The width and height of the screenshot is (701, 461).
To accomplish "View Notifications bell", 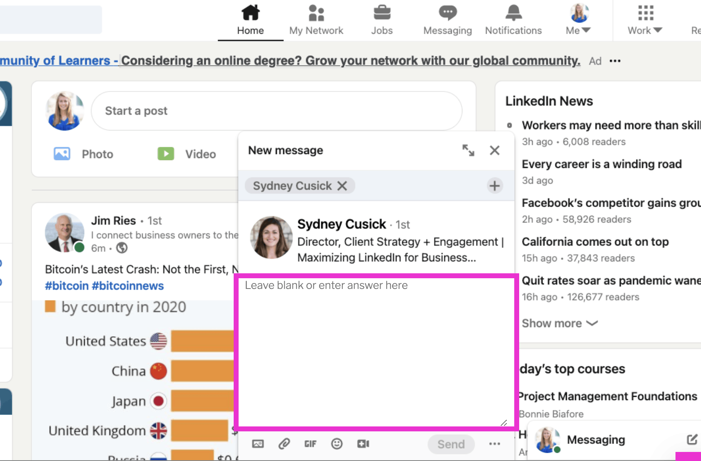I will pyautogui.click(x=513, y=20).
